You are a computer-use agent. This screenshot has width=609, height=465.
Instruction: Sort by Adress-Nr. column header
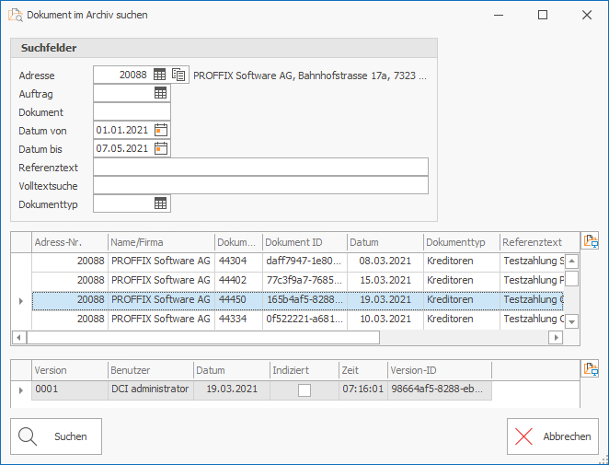70,242
